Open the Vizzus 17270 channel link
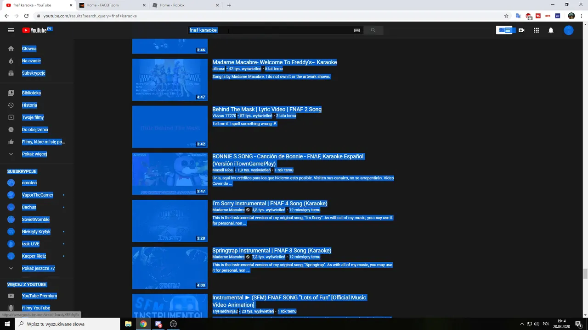Viewport: 588px width, 330px height. click(x=224, y=116)
